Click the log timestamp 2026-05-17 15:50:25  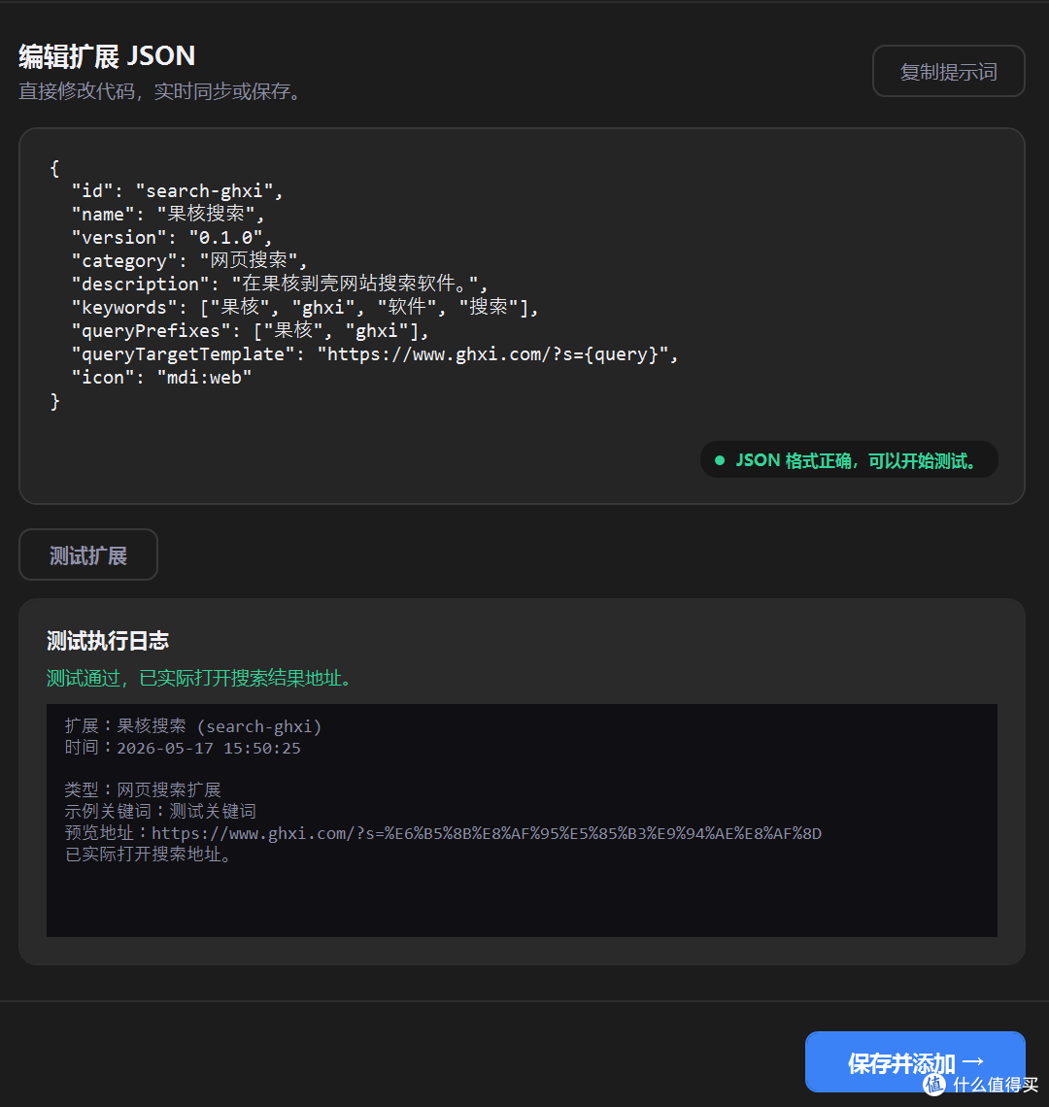click(209, 748)
